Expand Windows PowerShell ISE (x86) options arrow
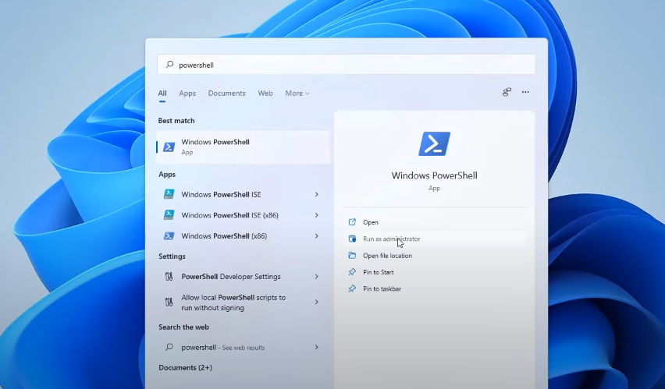This screenshot has width=665, height=389. click(x=316, y=215)
